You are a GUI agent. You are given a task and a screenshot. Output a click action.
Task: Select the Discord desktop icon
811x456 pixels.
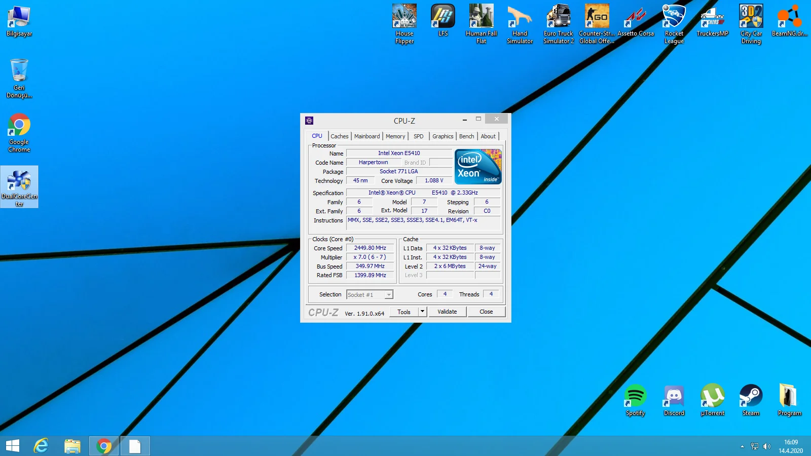674,396
